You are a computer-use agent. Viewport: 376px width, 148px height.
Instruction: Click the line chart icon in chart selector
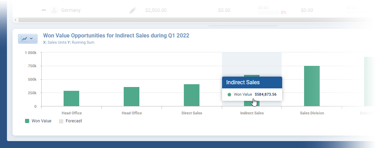point(24,39)
